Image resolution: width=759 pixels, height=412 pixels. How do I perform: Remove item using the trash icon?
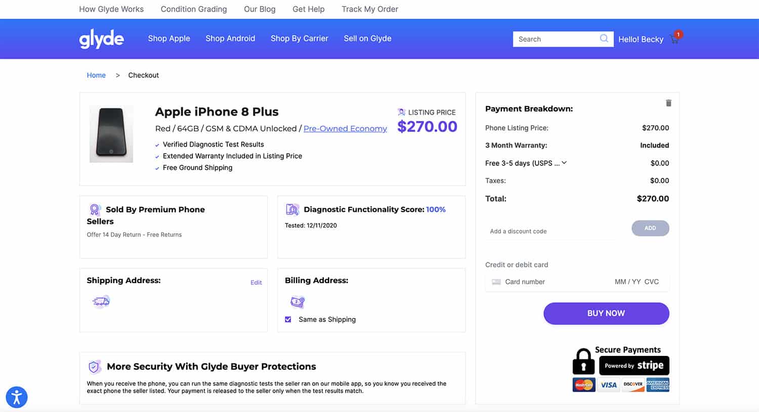click(x=668, y=103)
